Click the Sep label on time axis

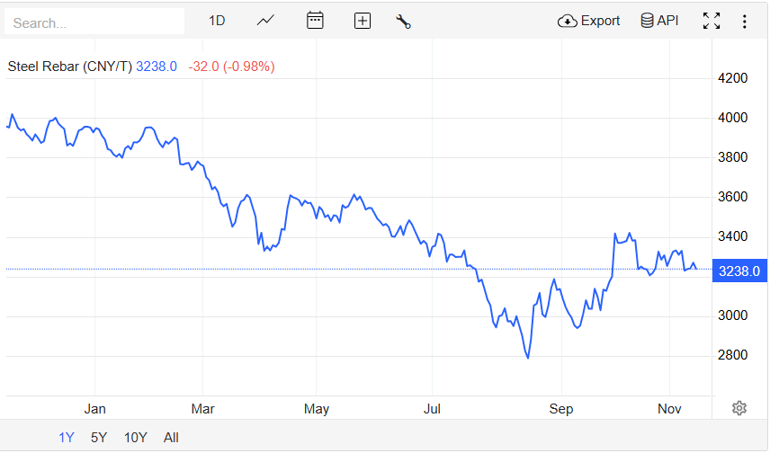(561, 409)
